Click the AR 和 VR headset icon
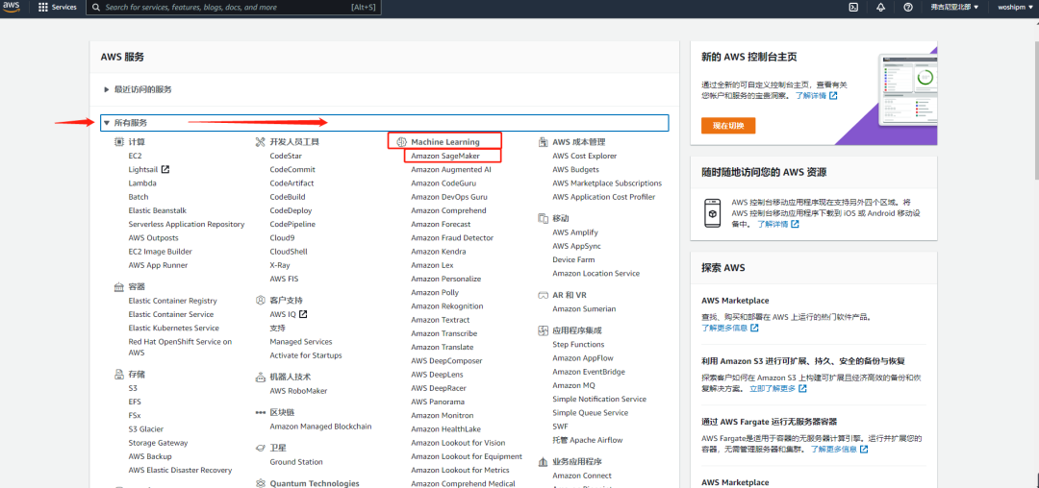The image size is (1039, 488). [543, 295]
